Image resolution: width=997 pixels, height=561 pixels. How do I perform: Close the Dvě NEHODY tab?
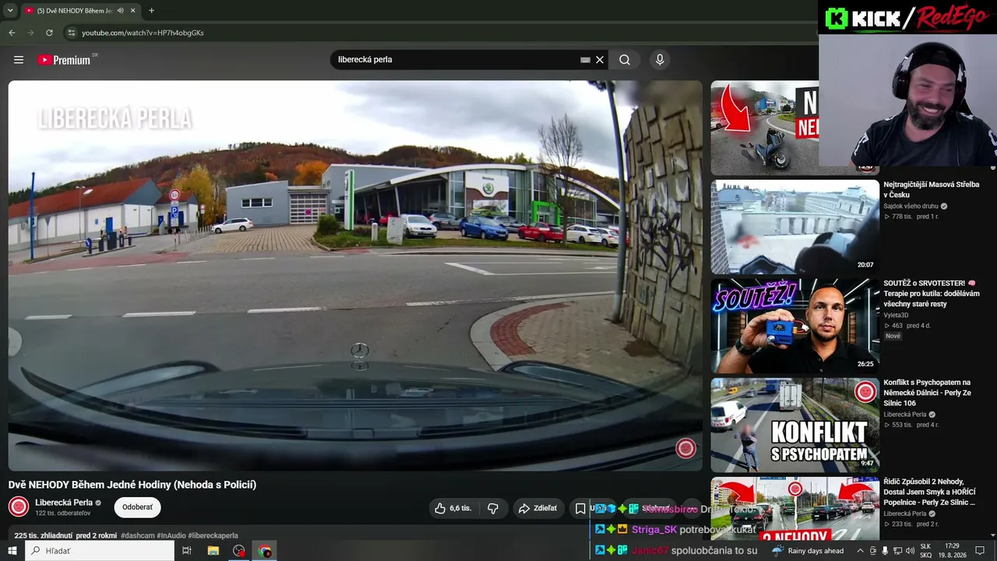[x=133, y=11]
